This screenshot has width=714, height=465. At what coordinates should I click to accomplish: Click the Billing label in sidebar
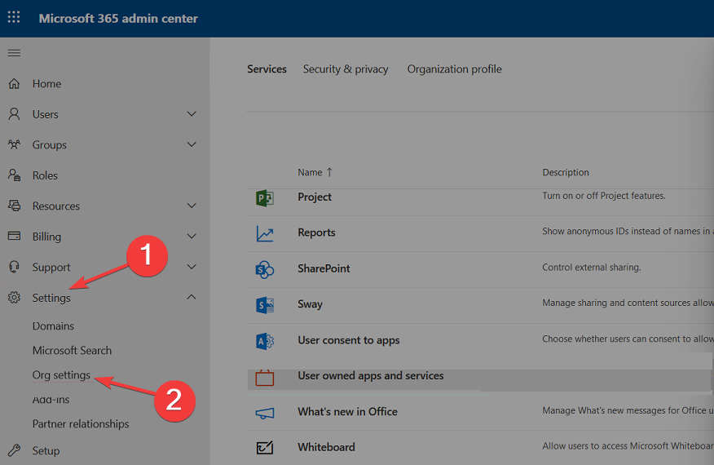(x=46, y=237)
